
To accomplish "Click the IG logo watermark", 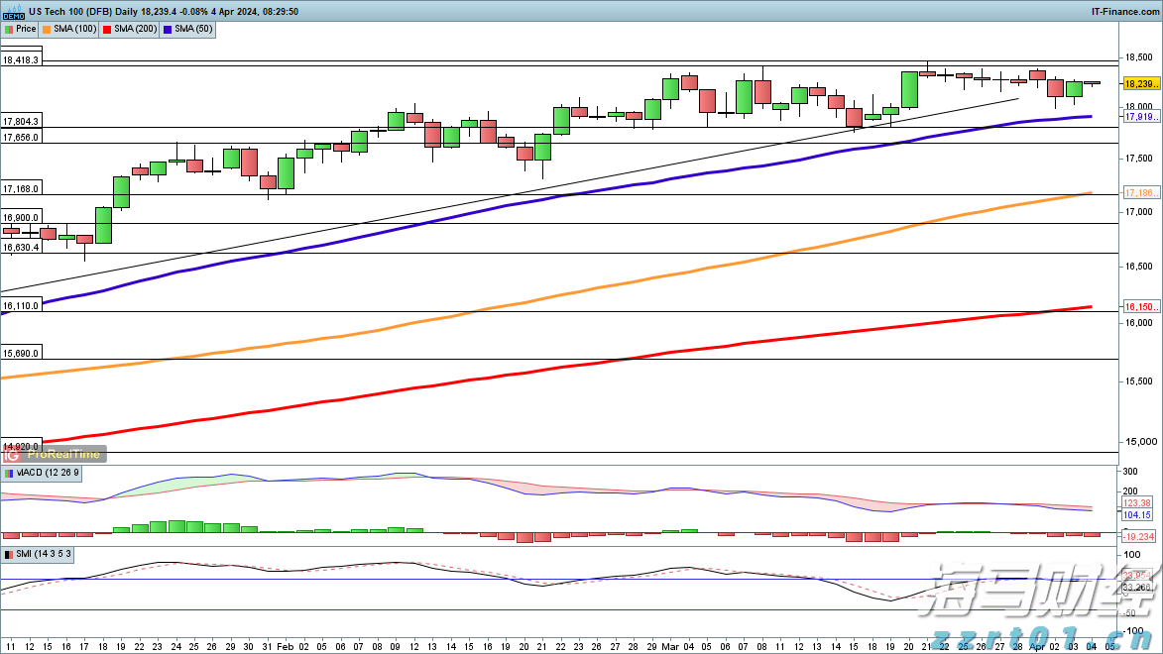I will (x=14, y=453).
